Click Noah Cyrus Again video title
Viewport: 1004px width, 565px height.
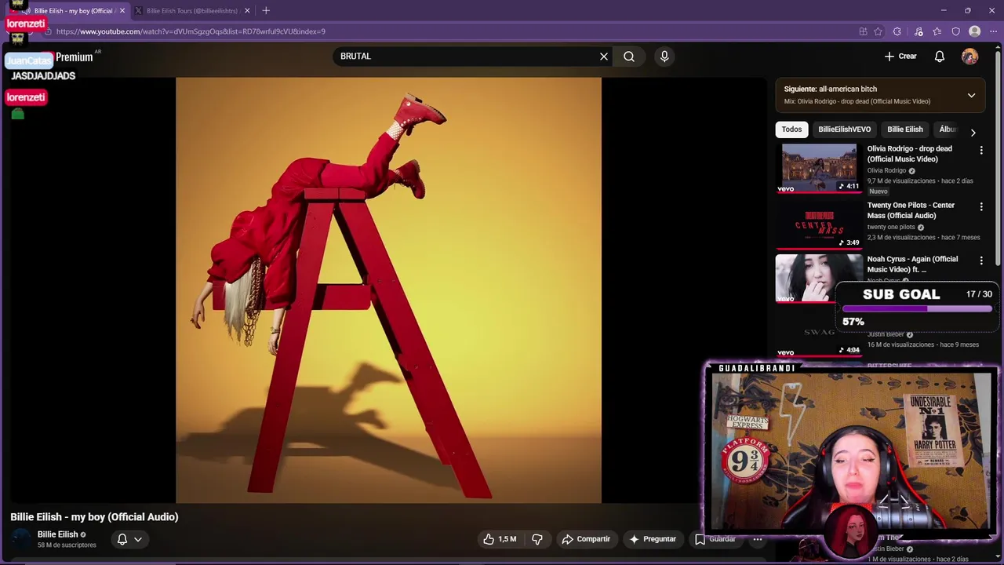(x=912, y=264)
